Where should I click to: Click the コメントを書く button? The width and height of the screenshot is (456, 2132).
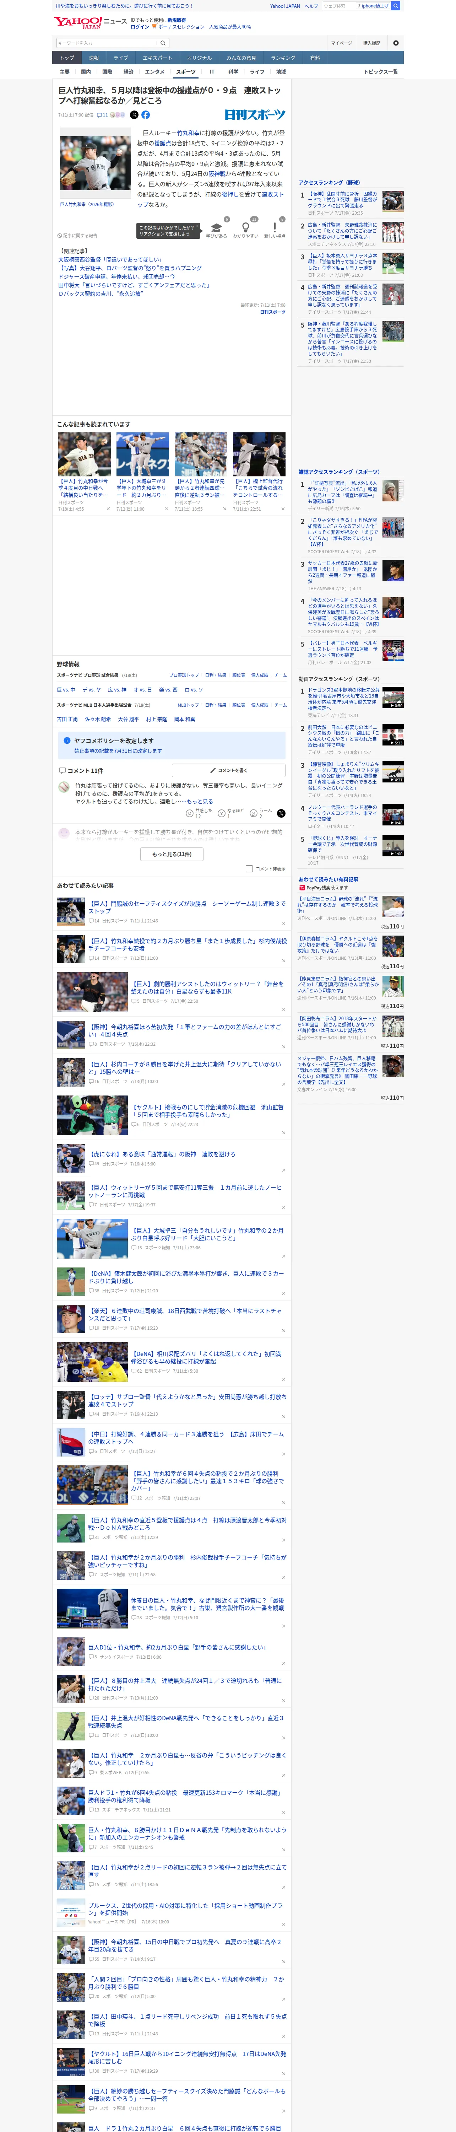coord(228,770)
